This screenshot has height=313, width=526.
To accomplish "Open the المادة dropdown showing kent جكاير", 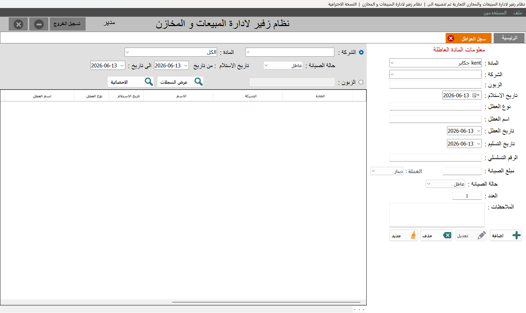I will coord(392,63).
